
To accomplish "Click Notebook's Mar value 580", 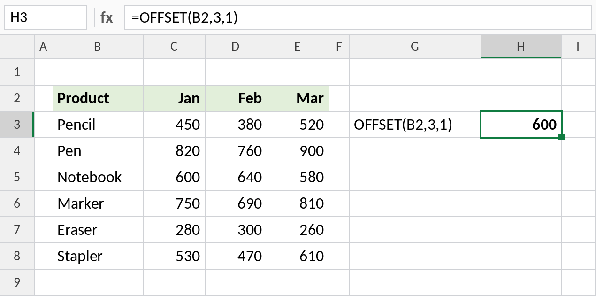I will (x=298, y=177).
